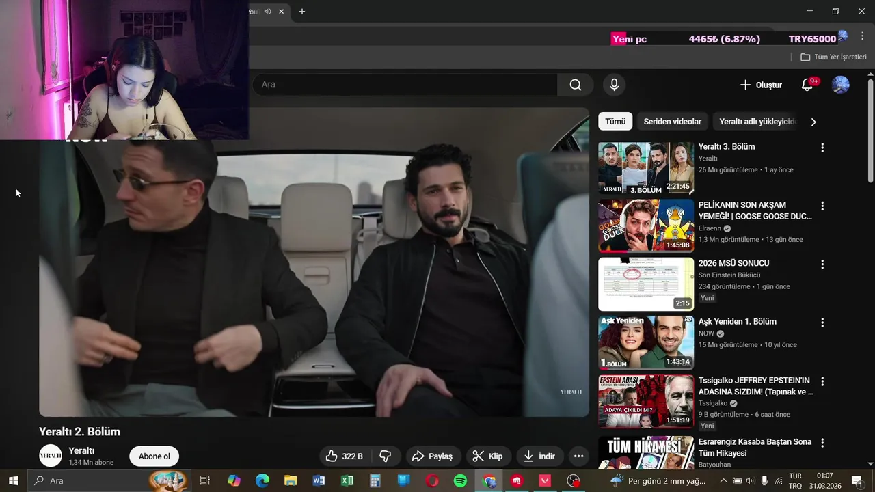Open options menu for Yeraltı 3. Bölüm
This screenshot has width=875, height=492.
pos(822,148)
